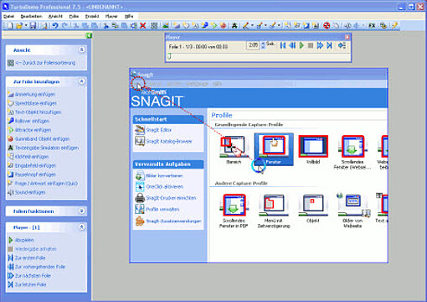Open the dropdown beside third brush icon
Viewport: 427px width, 302px height.
pyautogui.click(x=279, y=26)
